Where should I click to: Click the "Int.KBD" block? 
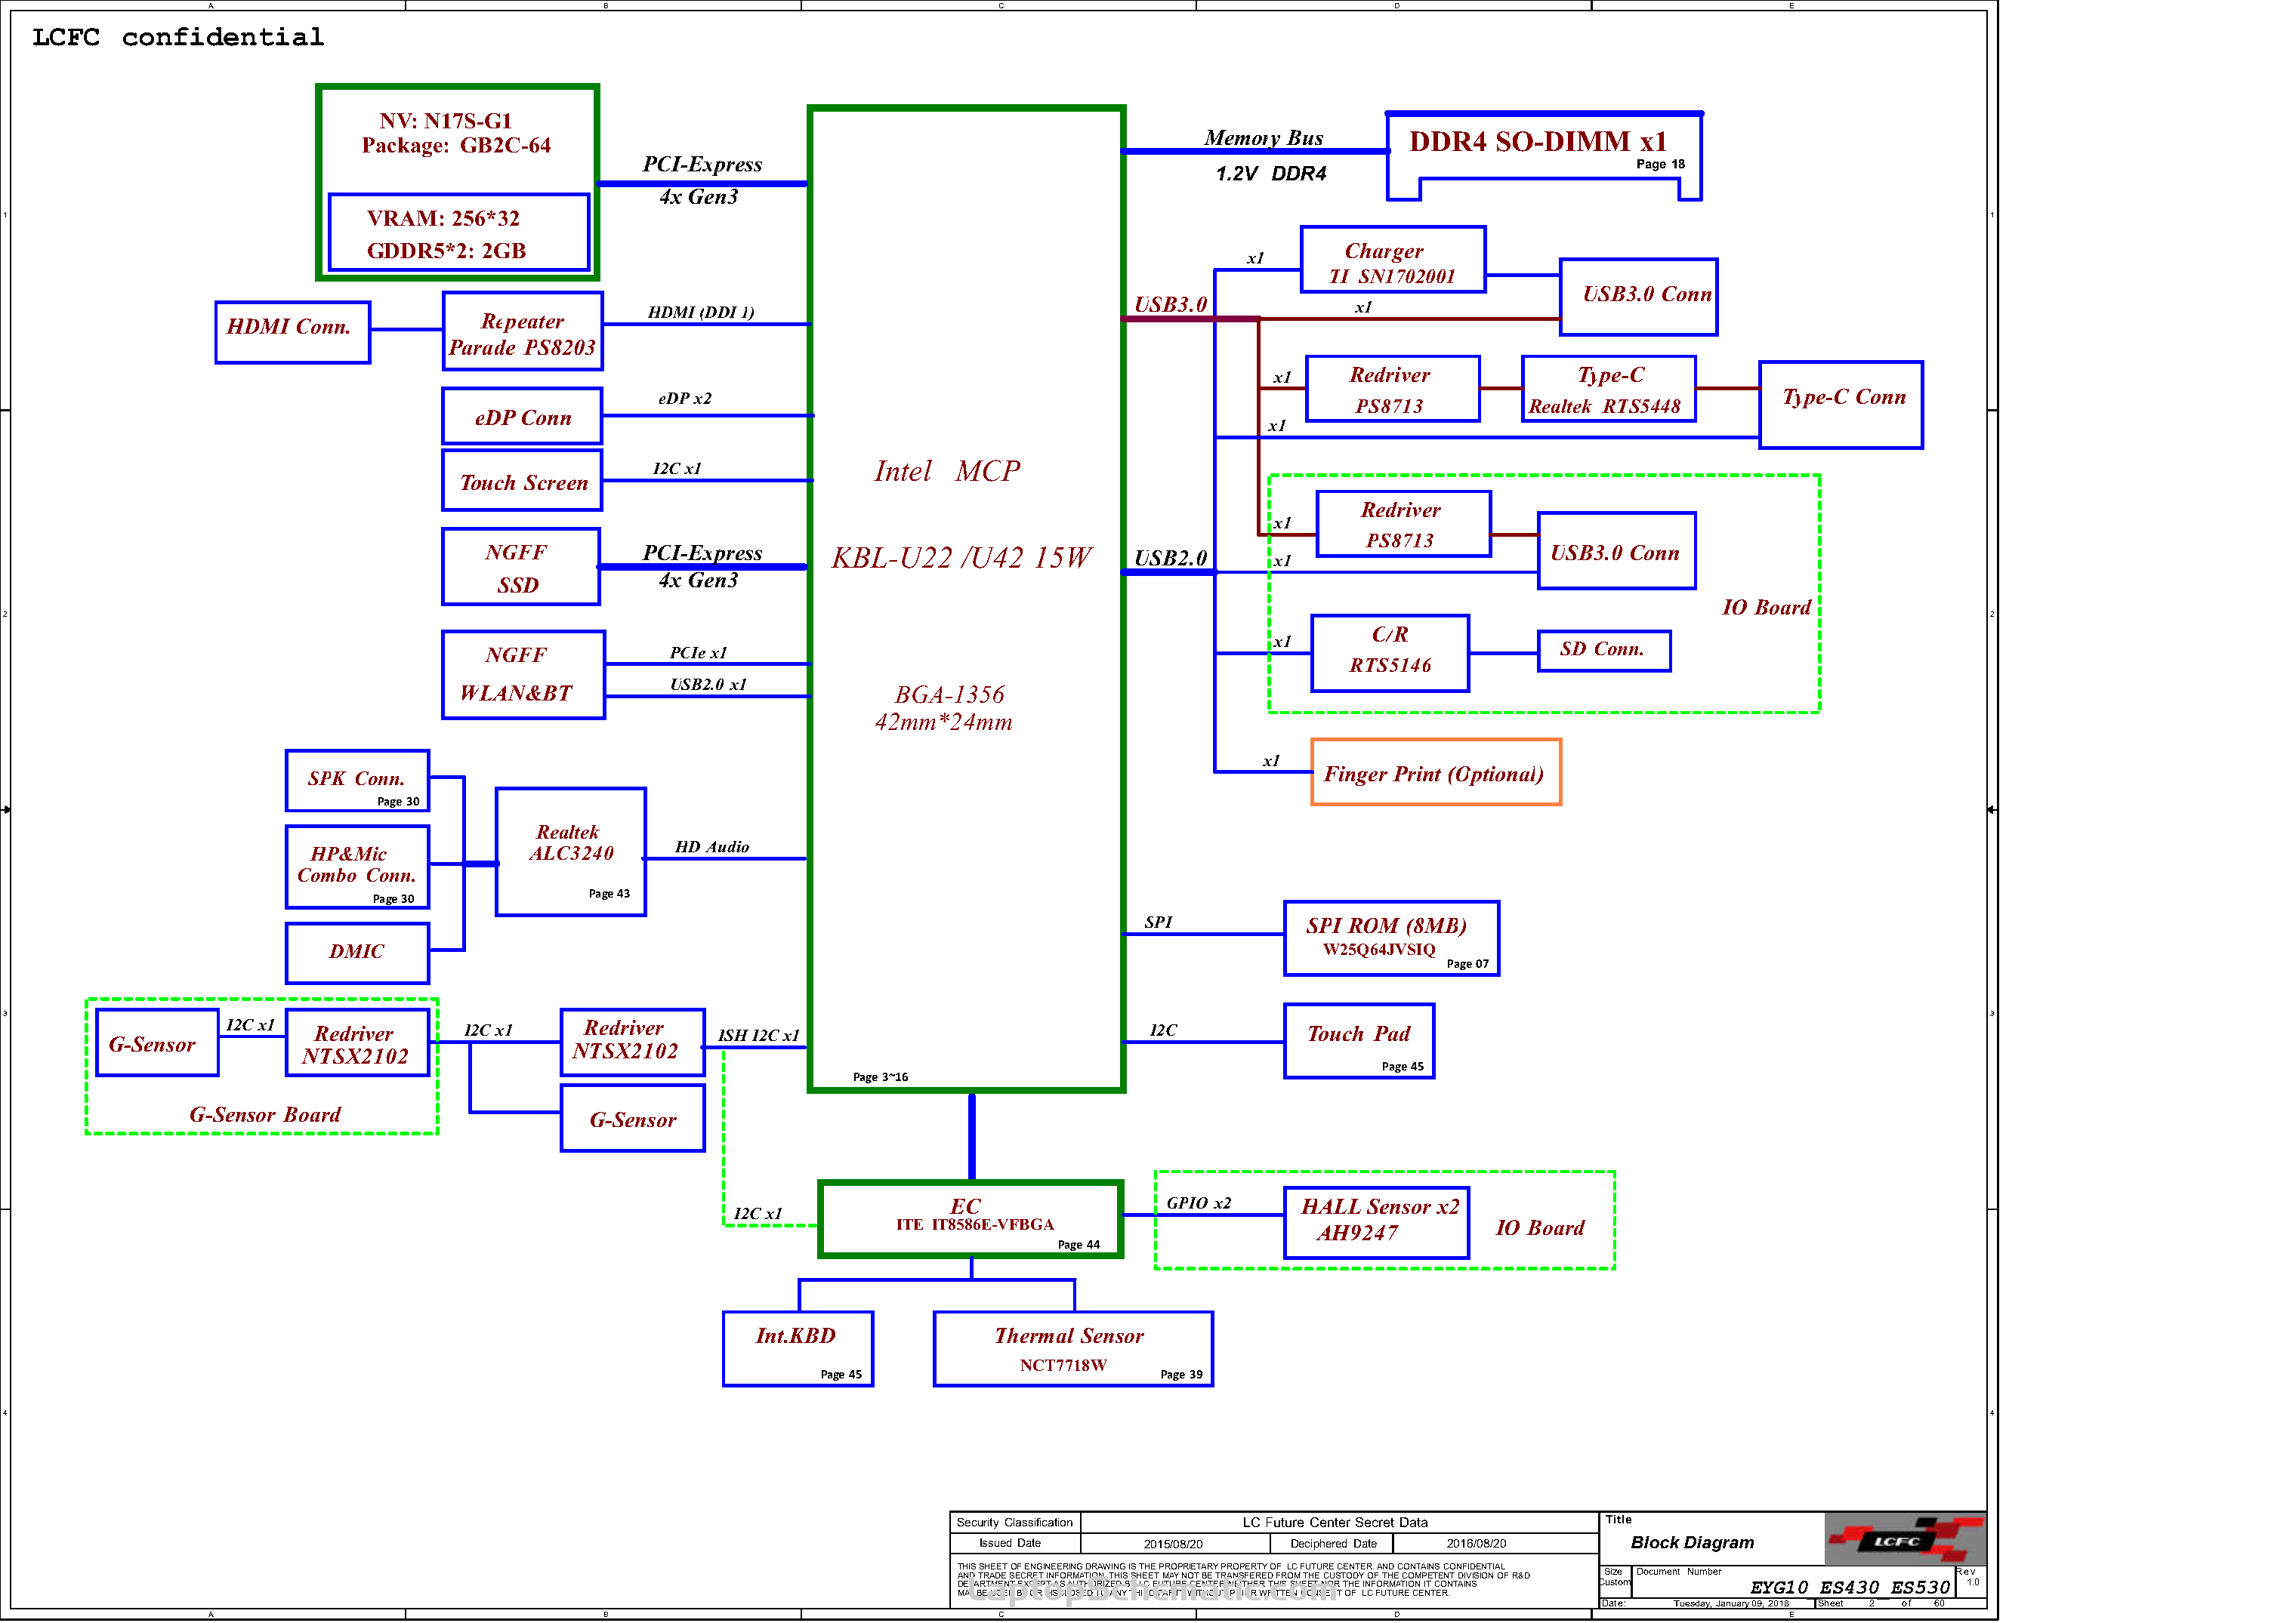click(798, 1349)
